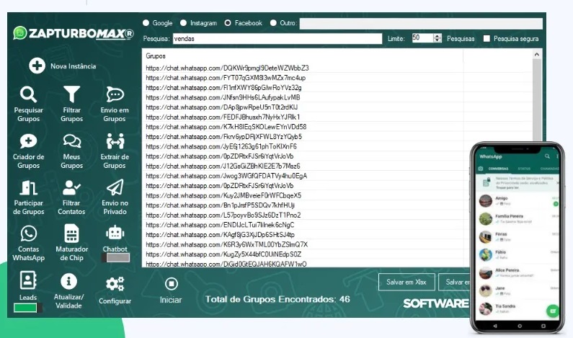This screenshot has height=338, width=573.
Task: Open the Configurar gears icon
Action: pos(115,284)
